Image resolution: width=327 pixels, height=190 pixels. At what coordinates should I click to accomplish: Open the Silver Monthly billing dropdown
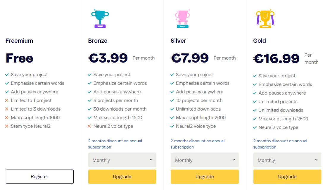(204, 160)
